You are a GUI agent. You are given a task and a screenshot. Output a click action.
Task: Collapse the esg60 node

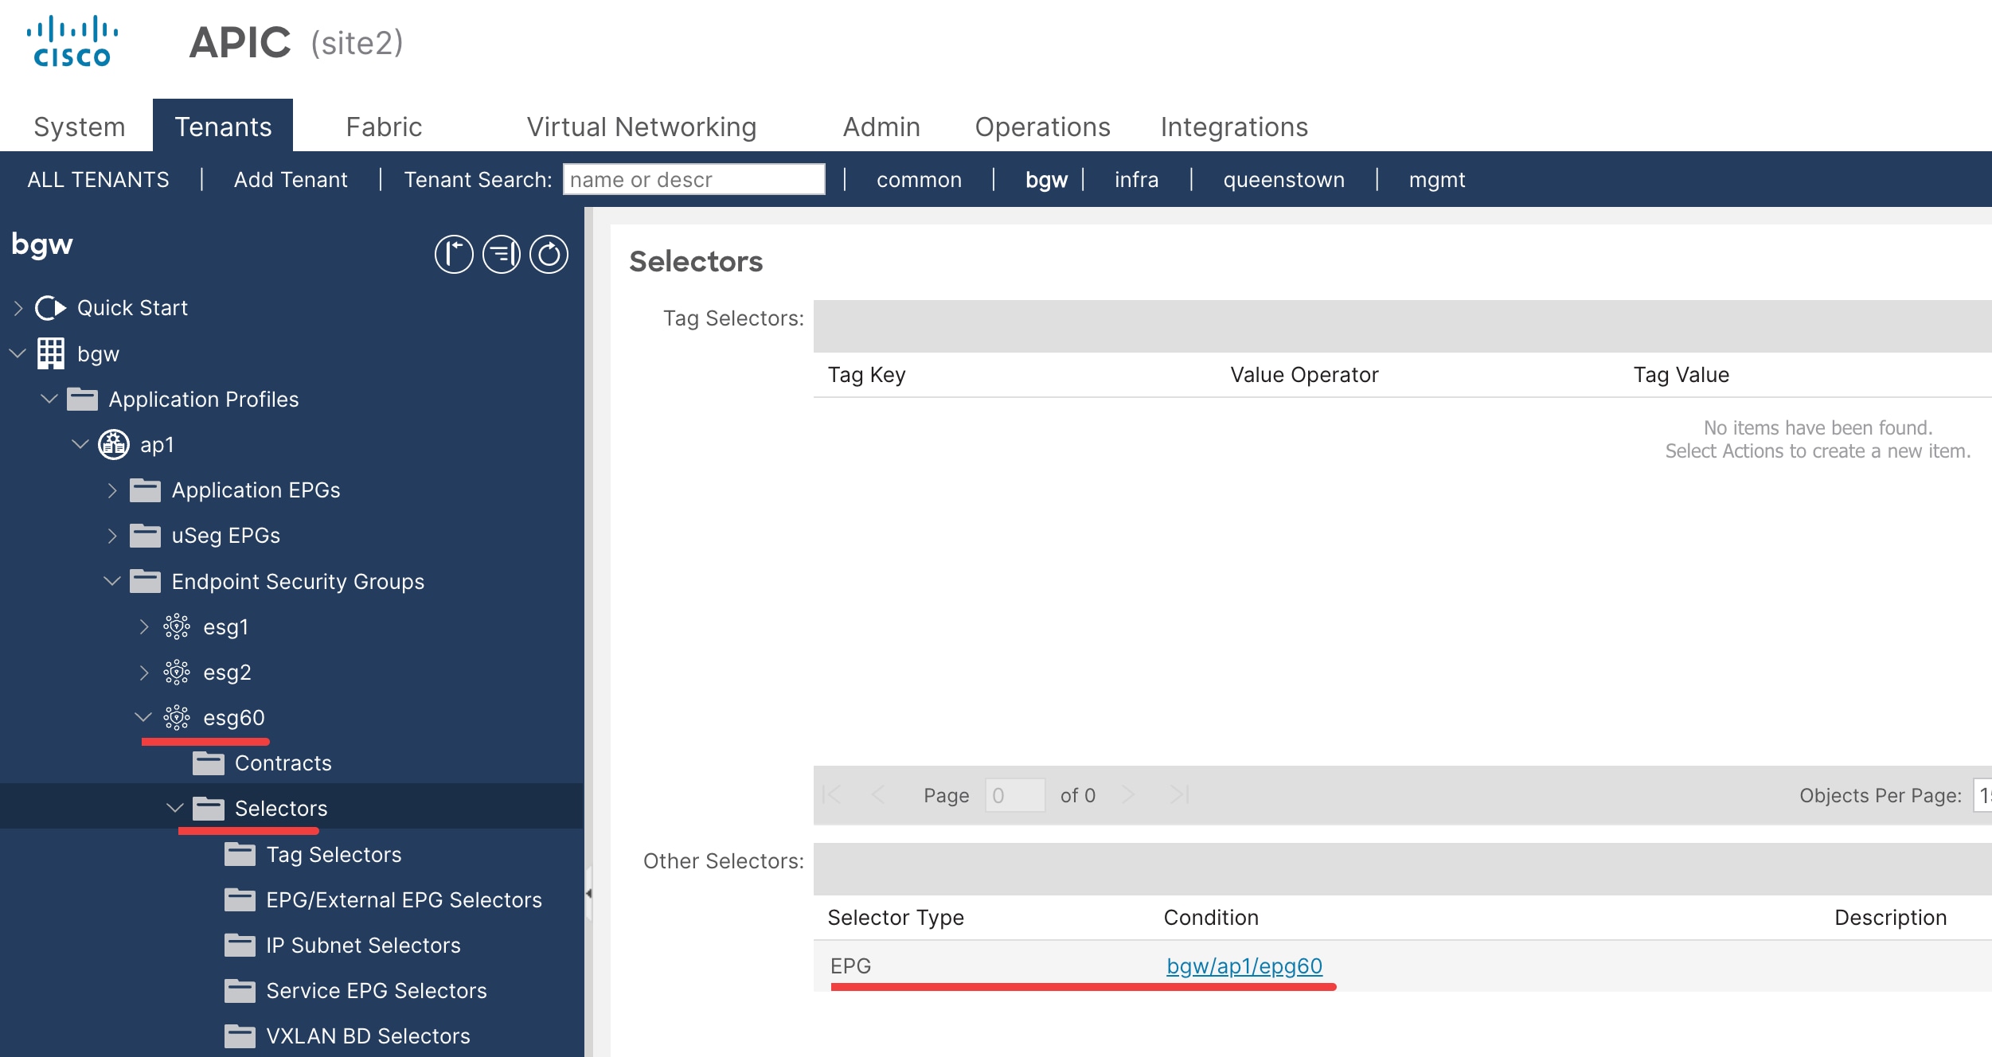[x=143, y=718]
